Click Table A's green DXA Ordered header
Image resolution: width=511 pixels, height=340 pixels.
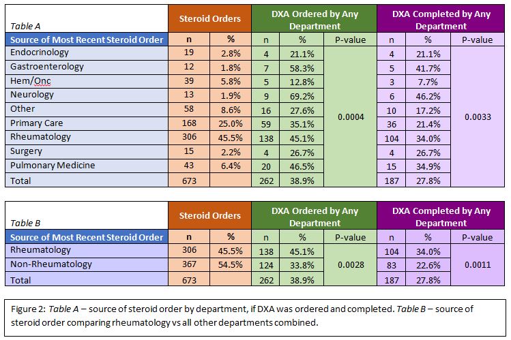[x=313, y=20]
